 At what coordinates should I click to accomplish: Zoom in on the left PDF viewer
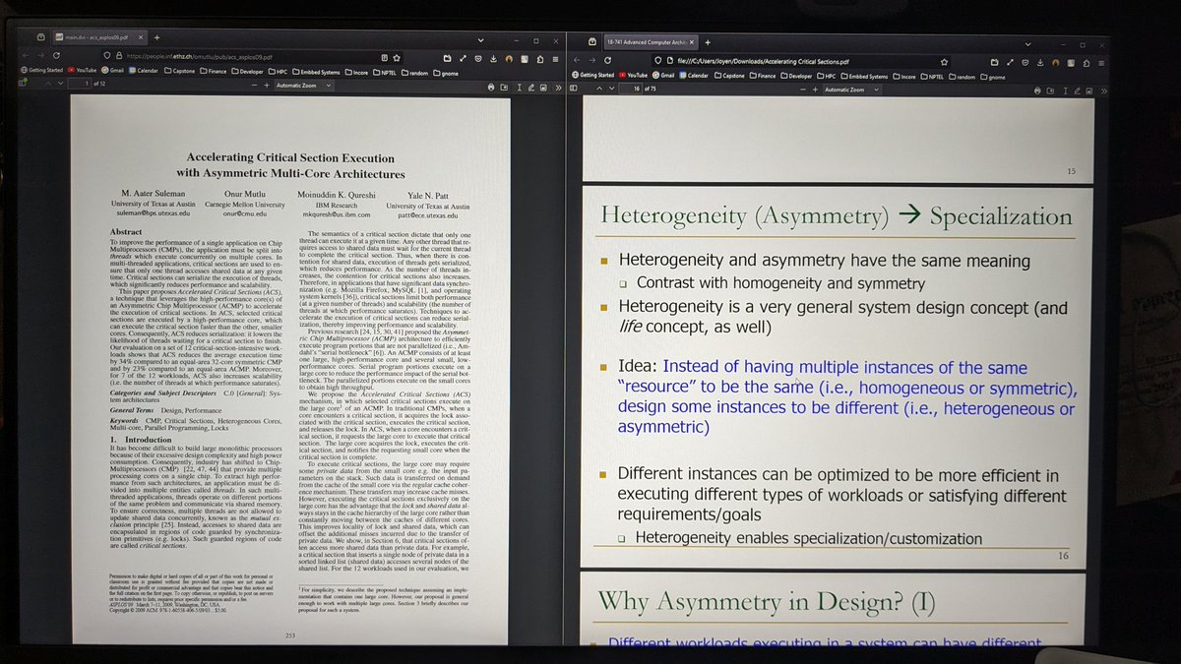click(x=267, y=85)
